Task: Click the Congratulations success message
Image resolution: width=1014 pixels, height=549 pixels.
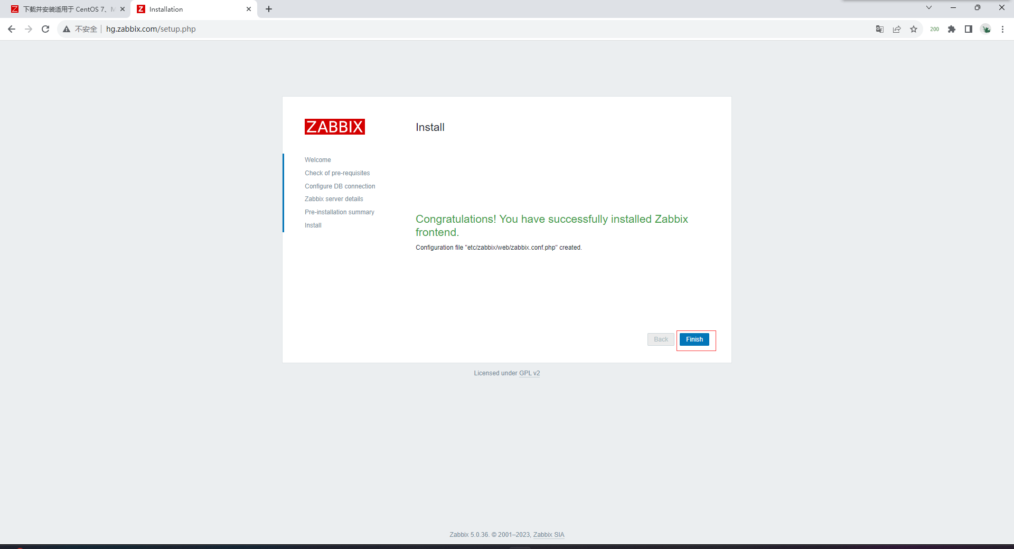Action: pyautogui.click(x=551, y=225)
